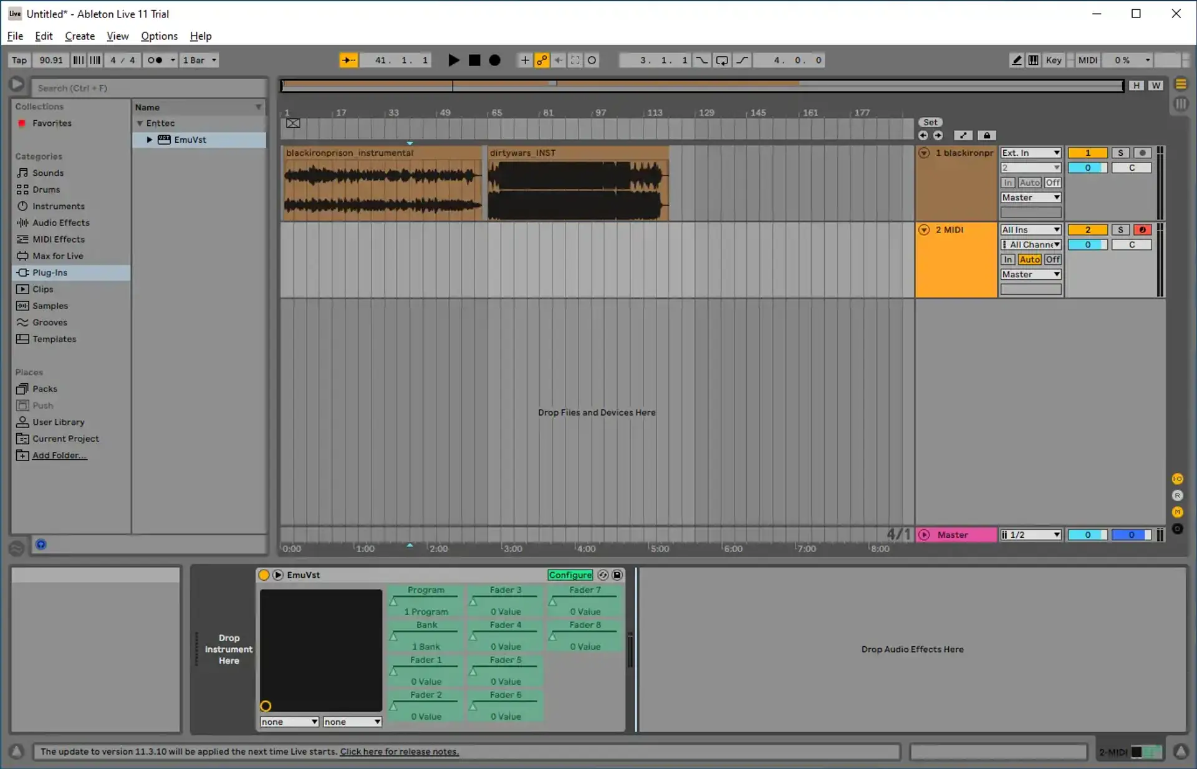The image size is (1197, 769).
Task: Toggle the loop switch icon
Action: 721,60
